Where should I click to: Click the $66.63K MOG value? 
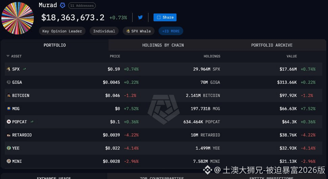[288, 109]
